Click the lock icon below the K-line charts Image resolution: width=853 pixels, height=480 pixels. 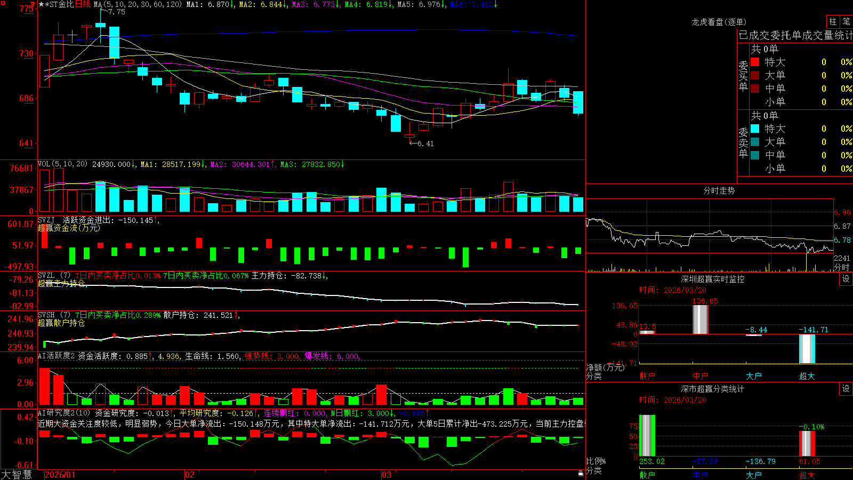click(x=581, y=473)
